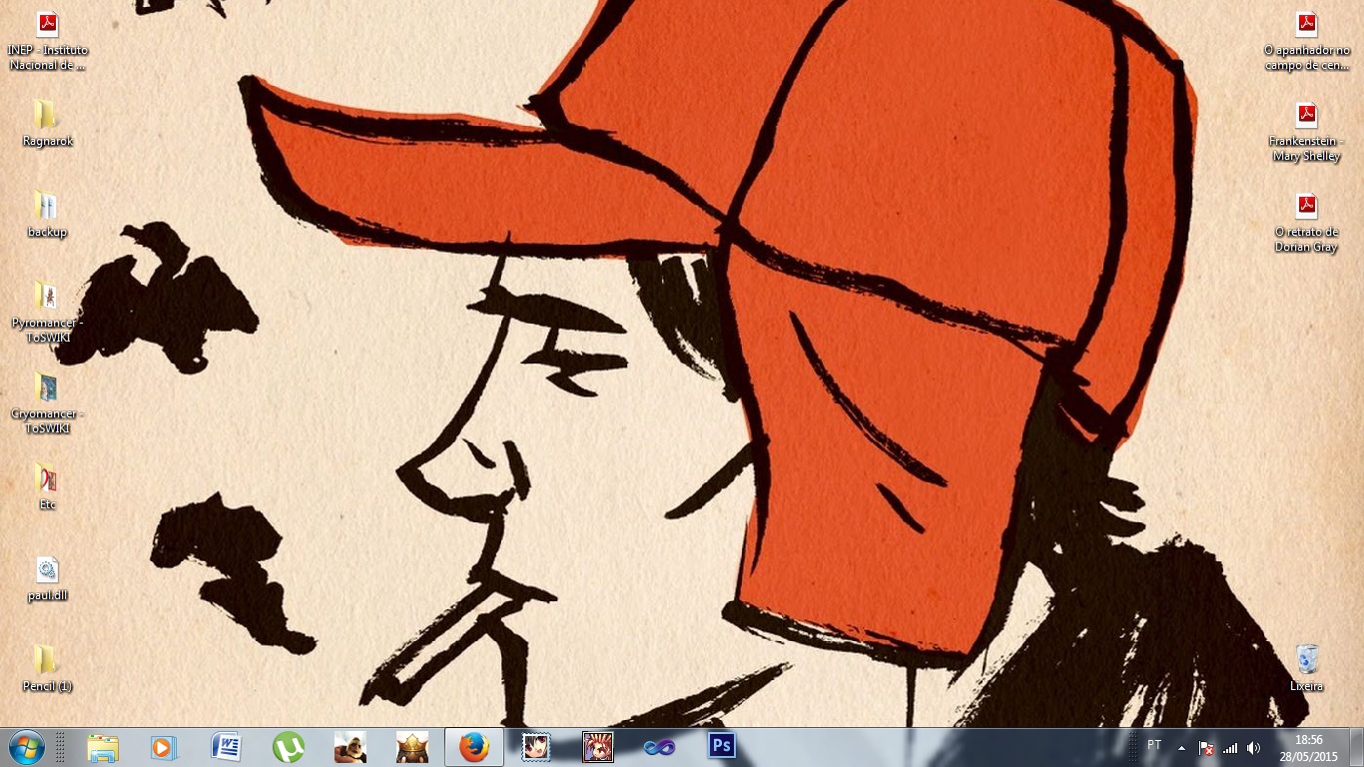Viewport: 1364px width, 767px height.
Task: Select O apanhador no campo PDF
Action: tap(1306, 40)
